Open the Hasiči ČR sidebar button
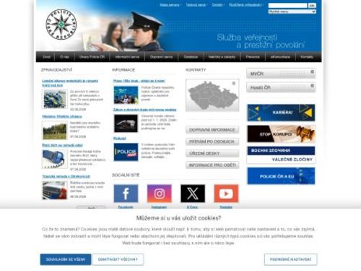The height and width of the screenshot is (271, 361). [x=281, y=87]
